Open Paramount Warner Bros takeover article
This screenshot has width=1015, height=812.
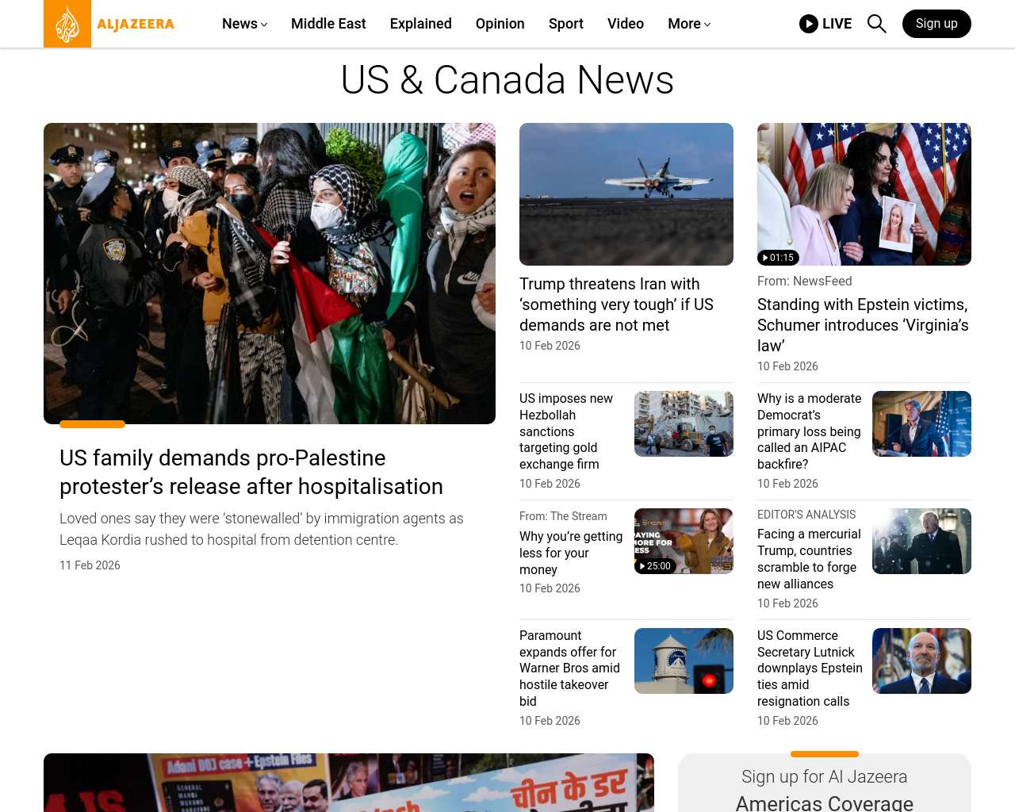click(569, 668)
